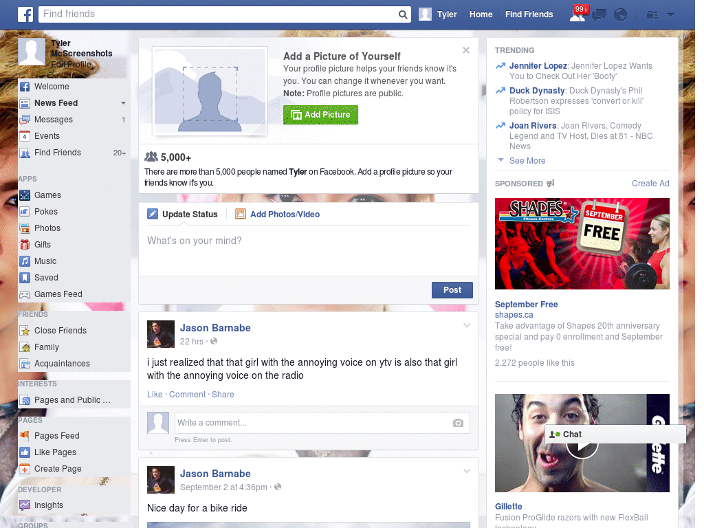Image resolution: width=704 pixels, height=528 pixels.
Task: Open the Shapes September Free ad image
Action: (x=582, y=244)
